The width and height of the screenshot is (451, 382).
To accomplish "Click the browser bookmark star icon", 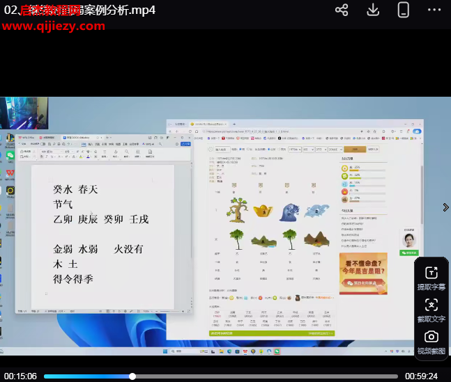I will coord(375,132).
